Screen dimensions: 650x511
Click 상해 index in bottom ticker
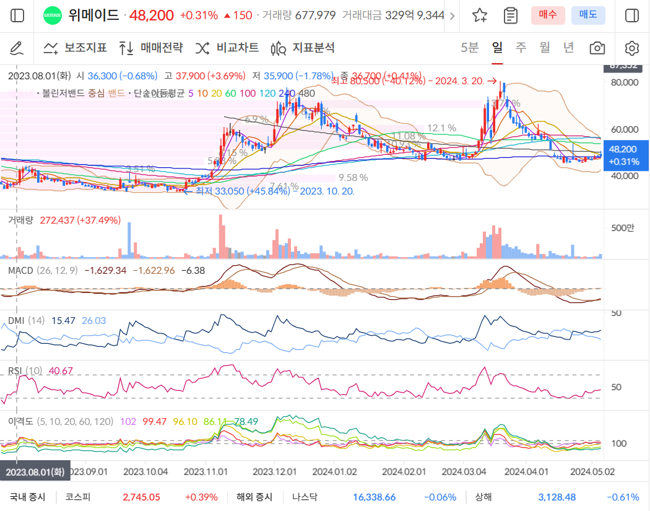483,497
